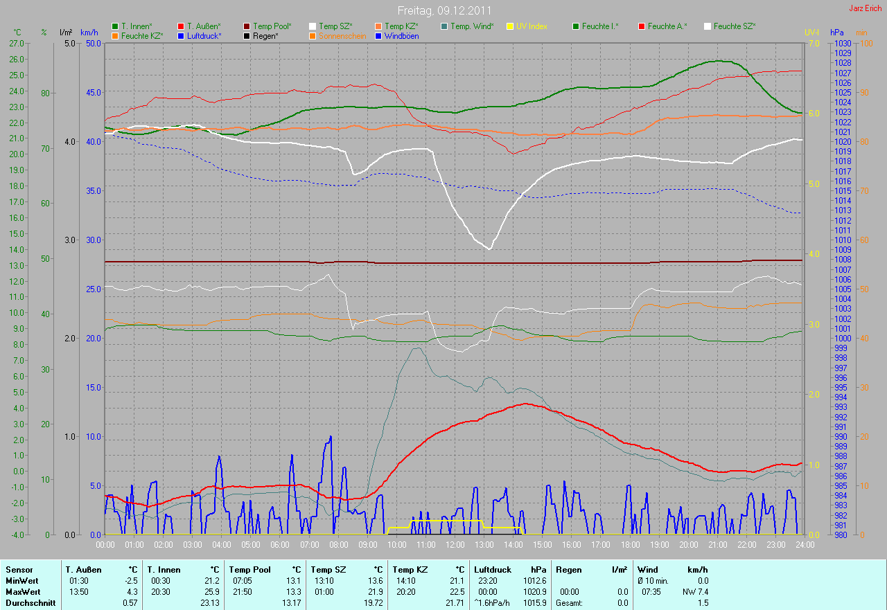Click the teal Temp. Wind legend square
The image size is (887, 610).
(444, 26)
